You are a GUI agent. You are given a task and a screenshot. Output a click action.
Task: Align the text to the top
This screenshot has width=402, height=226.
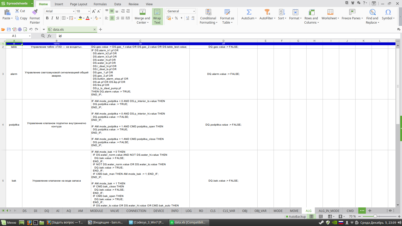107,11
